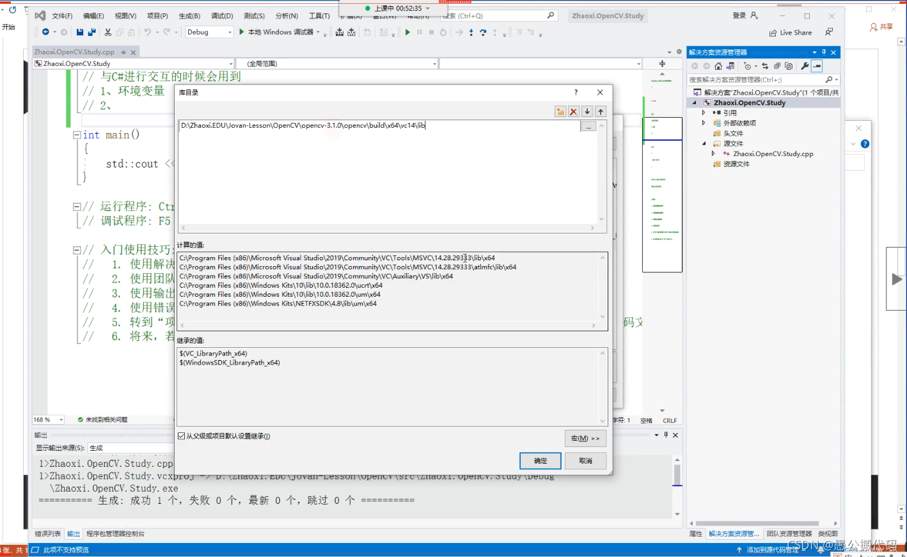907x557 pixels.
Task: Open the Debug configuration dropdown
Action: click(x=209, y=32)
